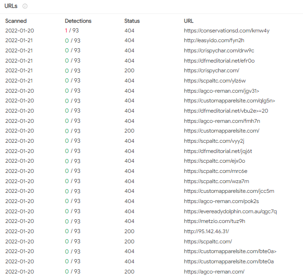
Task: Select the scpaltc.com/vyy2j URL
Action: pos(214,141)
